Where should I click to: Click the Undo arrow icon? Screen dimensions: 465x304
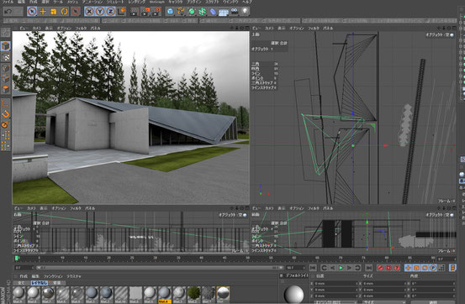8,12
